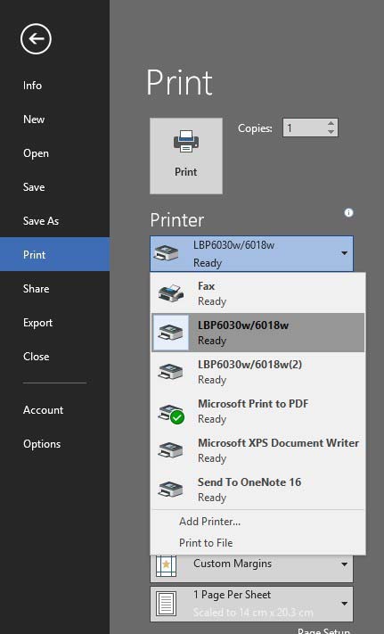Collapse the Printer dropdown arrow
384x634 pixels.
click(345, 253)
